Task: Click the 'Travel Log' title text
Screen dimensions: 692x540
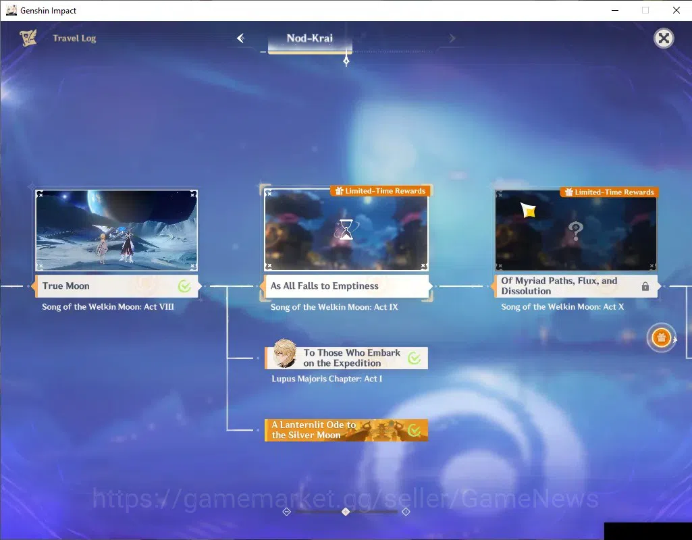Action: pyautogui.click(x=74, y=38)
